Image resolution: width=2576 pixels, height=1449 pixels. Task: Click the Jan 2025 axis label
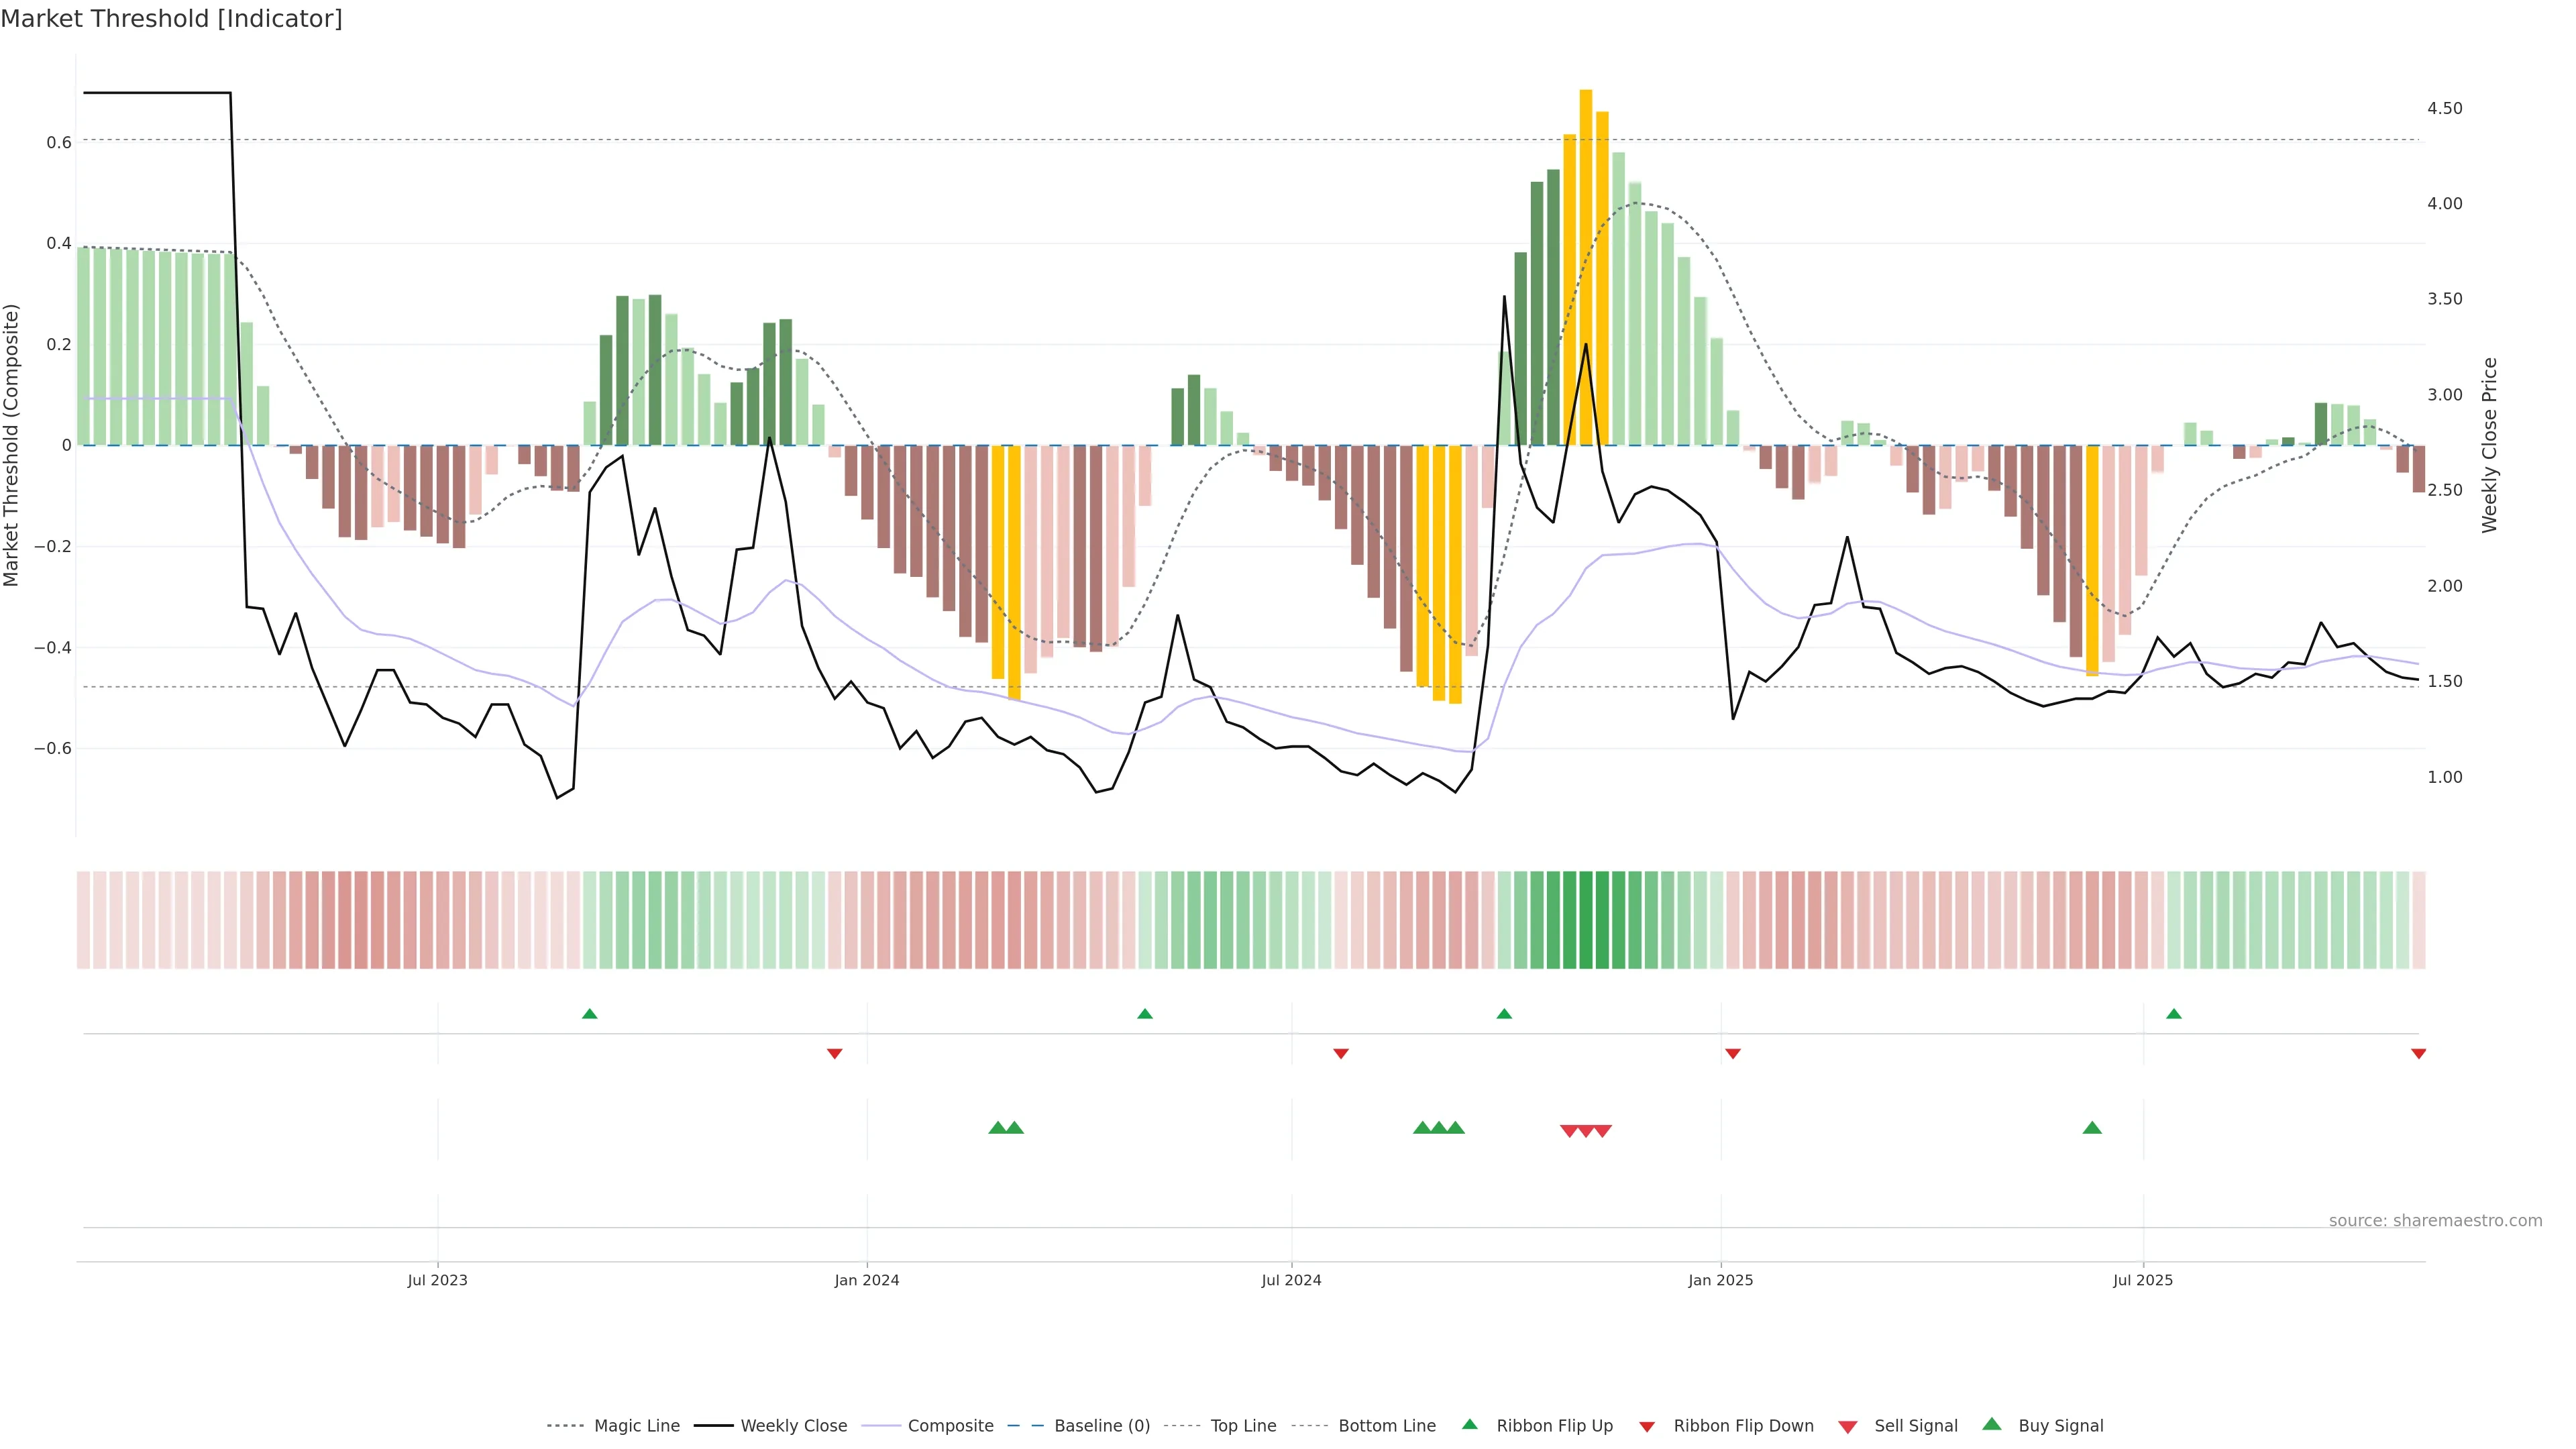1720,1280
